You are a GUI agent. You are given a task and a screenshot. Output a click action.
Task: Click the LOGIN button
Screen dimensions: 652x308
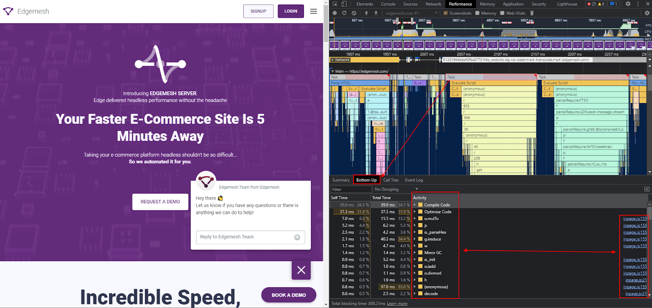click(291, 11)
